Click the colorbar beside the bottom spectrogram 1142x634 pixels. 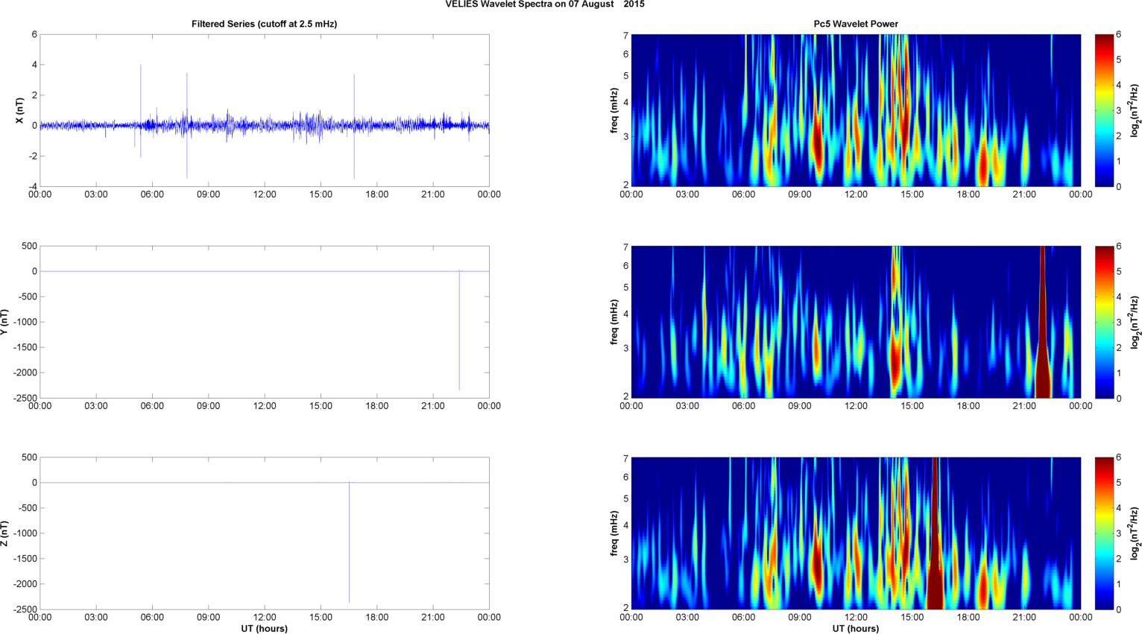[x=1104, y=533]
